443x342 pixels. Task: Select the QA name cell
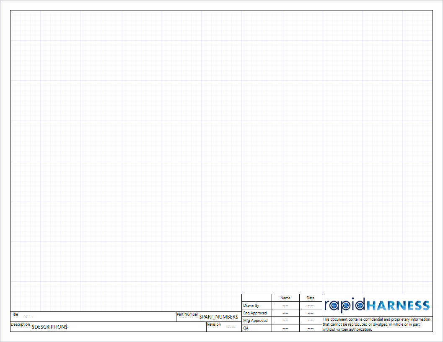(x=286, y=328)
